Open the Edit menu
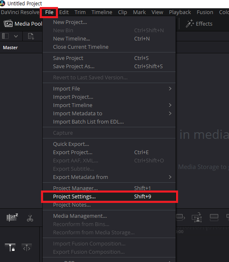229x262 pixels. pyautogui.click(x=64, y=12)
